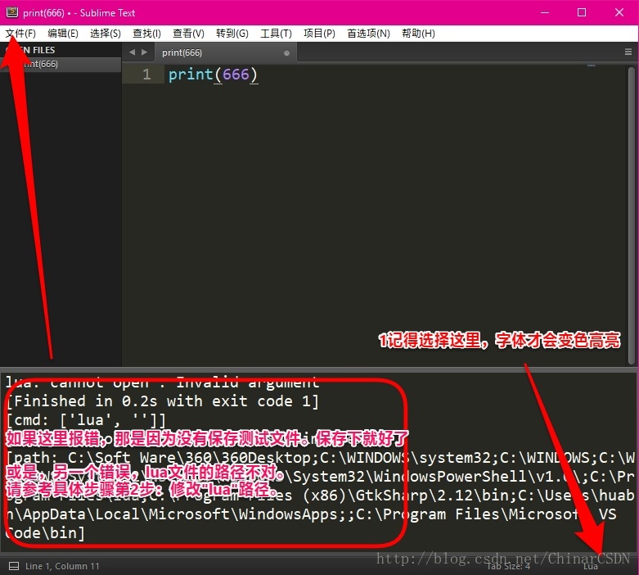Open the 首选项(N) menu
The height and width of the screenshot is (575, 639).
coord(368,34)
